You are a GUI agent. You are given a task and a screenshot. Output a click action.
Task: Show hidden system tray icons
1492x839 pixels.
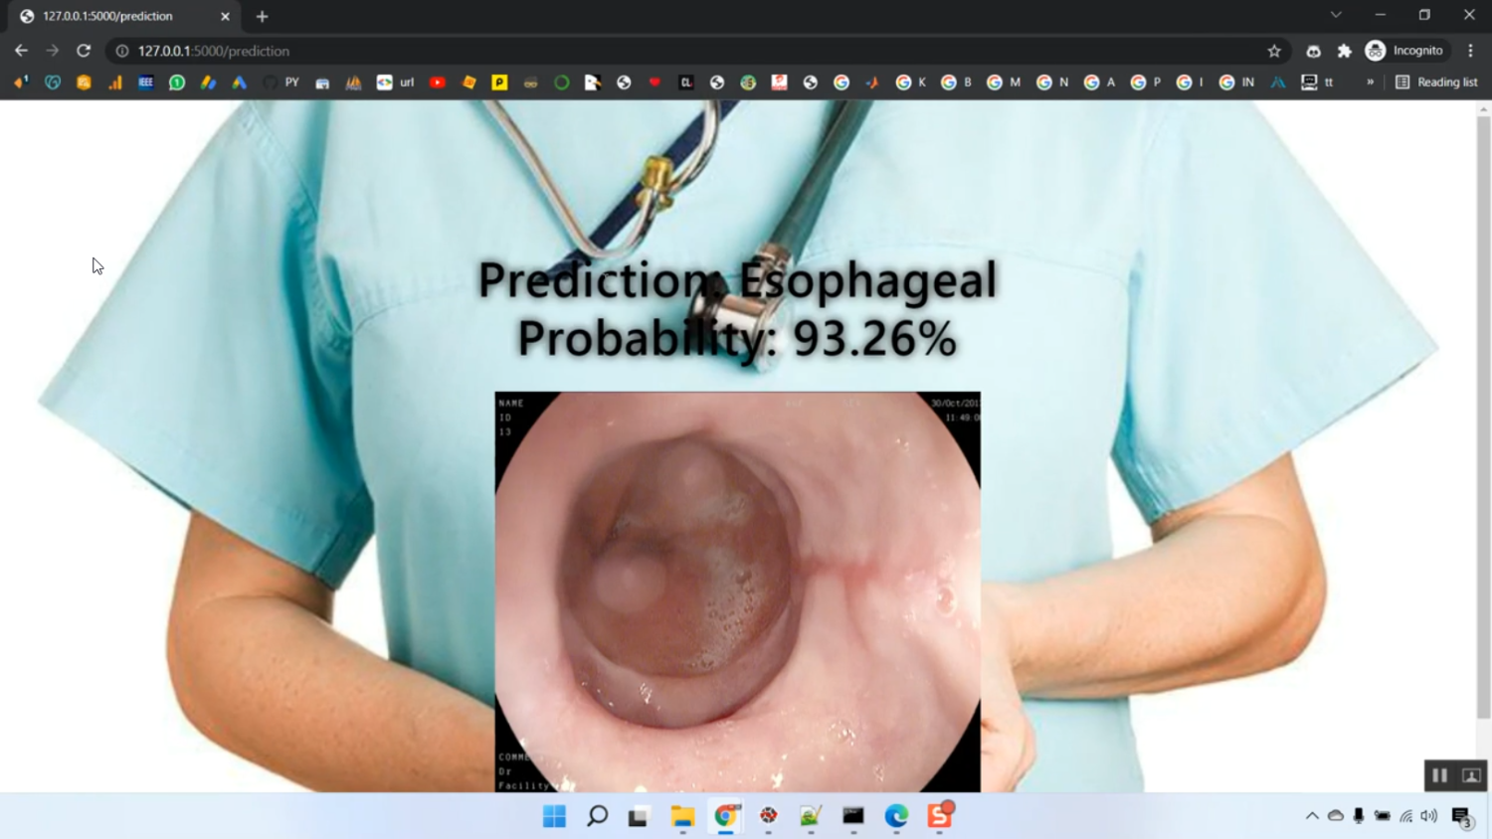(1312, 816)
